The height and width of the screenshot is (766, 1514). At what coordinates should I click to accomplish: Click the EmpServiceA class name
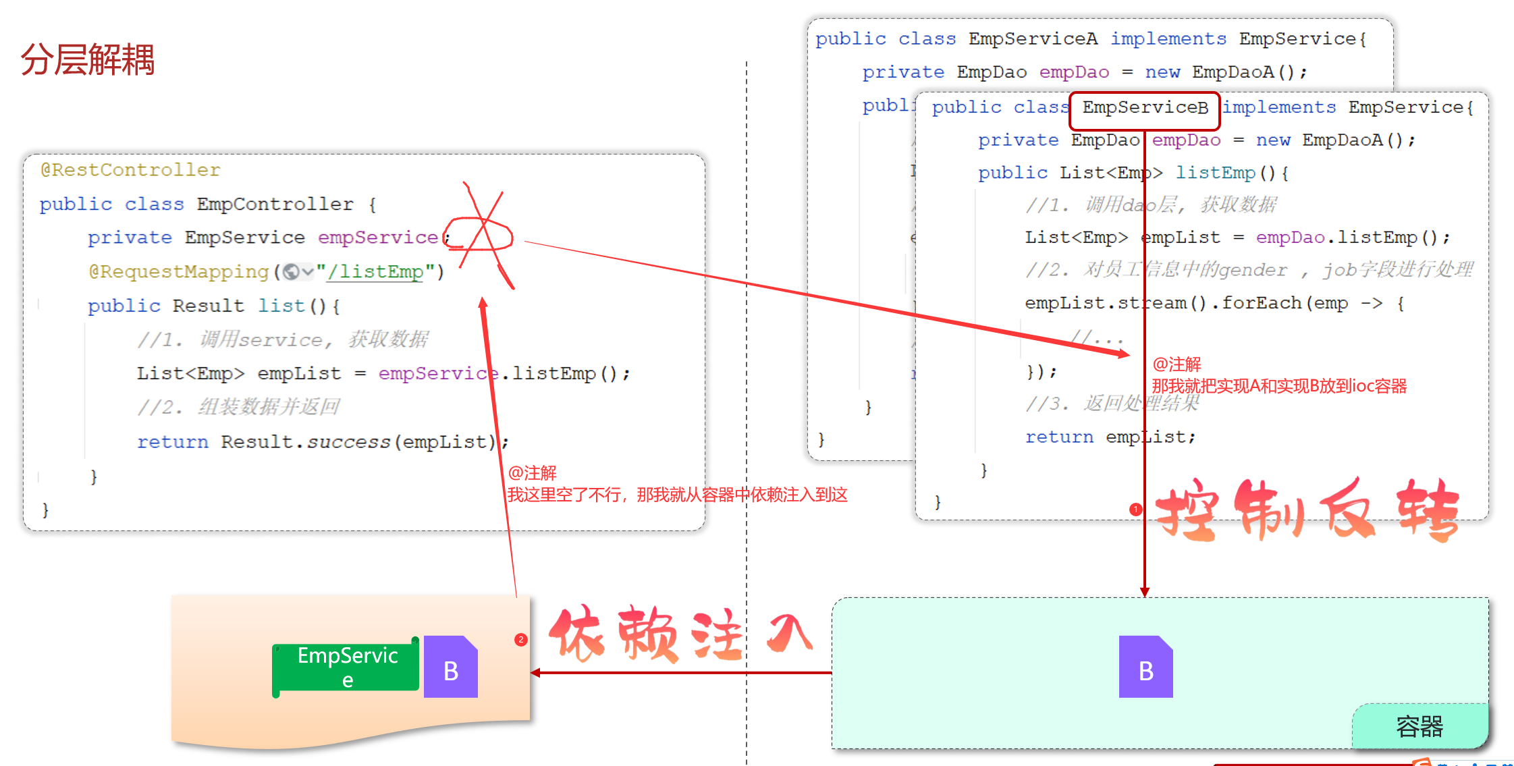pyautogui.click(x=1033, y=39)
